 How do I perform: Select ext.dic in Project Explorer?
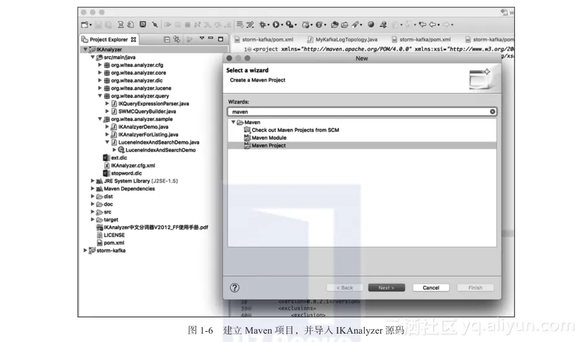point(119,158)
